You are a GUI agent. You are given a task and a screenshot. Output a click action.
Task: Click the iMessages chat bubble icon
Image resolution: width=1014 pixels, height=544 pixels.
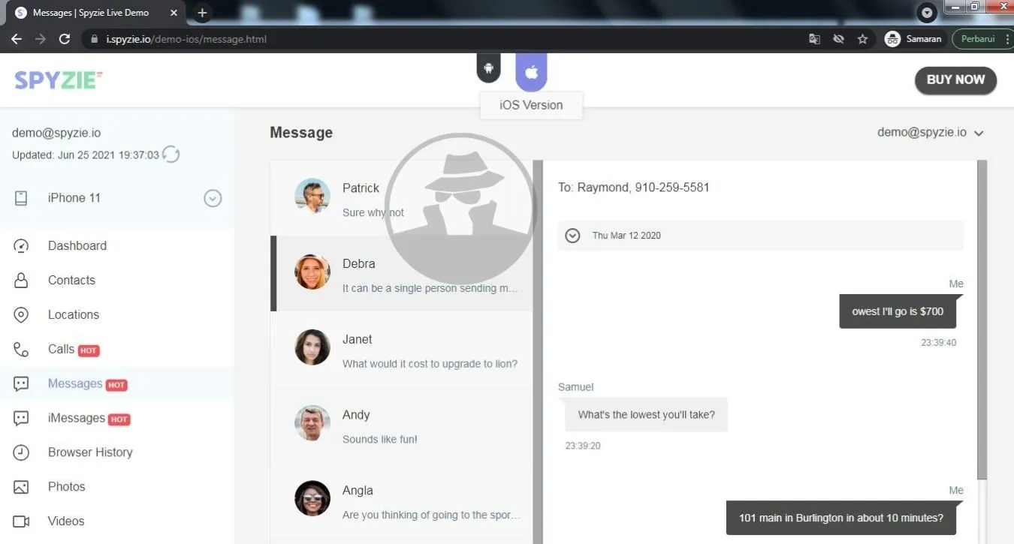point(21,419)
